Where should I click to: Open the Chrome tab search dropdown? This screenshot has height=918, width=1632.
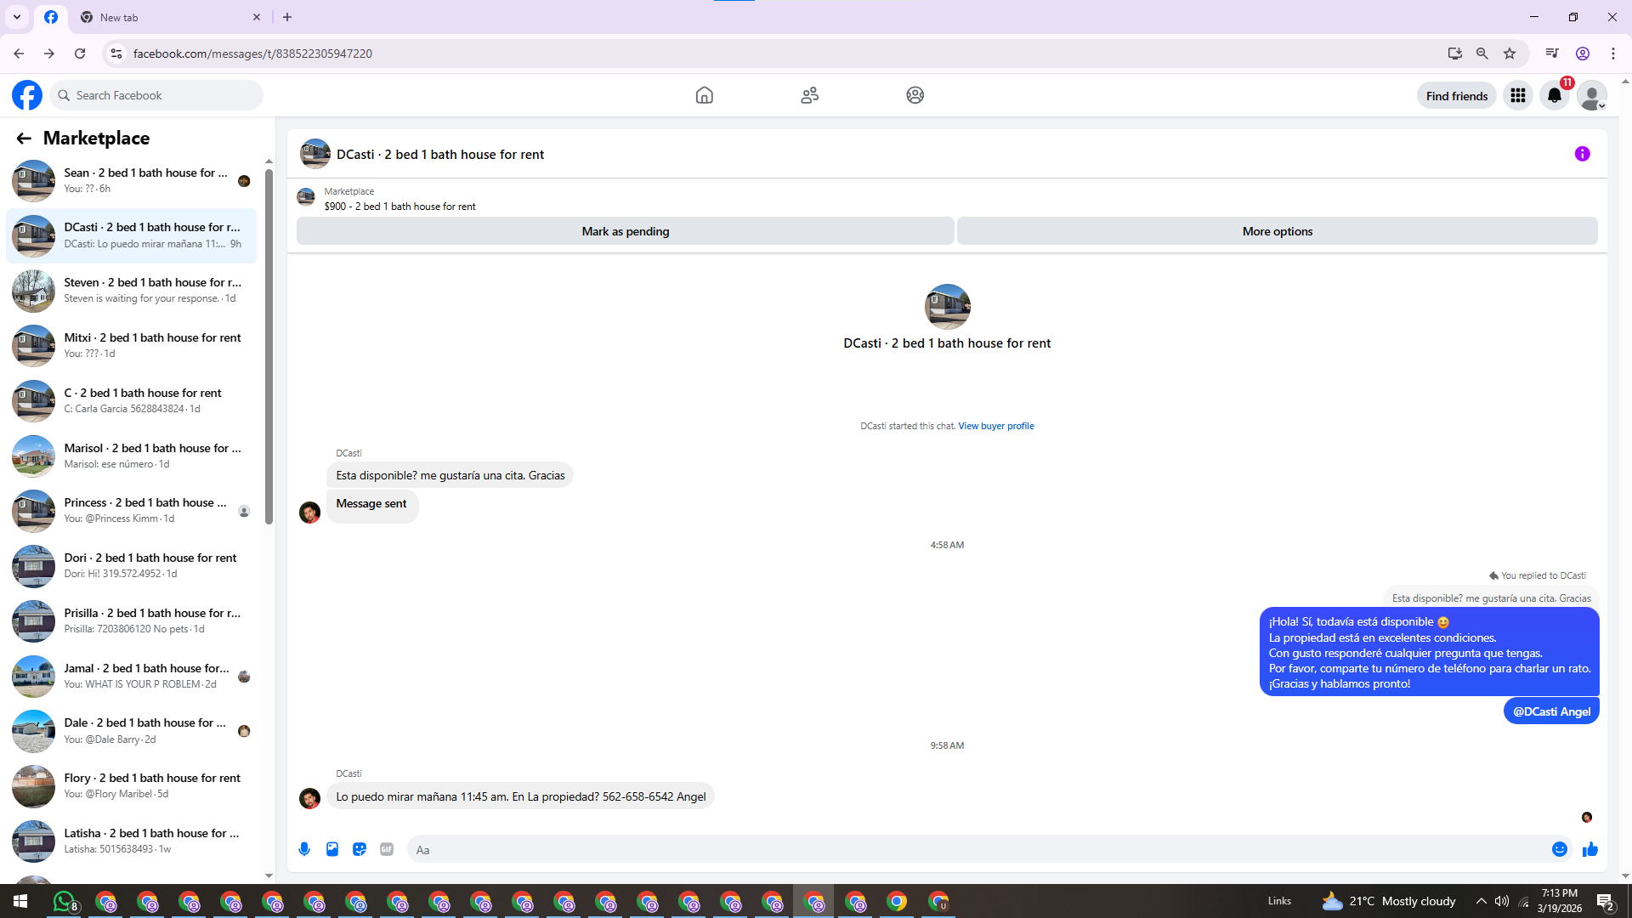click(16, 17)
